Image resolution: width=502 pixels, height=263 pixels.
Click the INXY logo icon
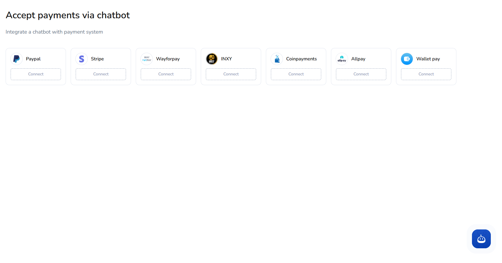tap(212, 59)
